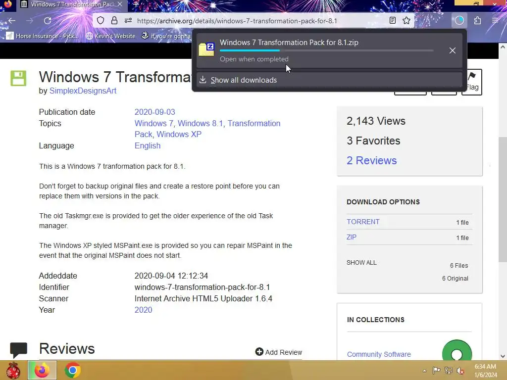Viewport: 507px width, 380px height.
Task: Reload the current page
Action: [48, 21]
